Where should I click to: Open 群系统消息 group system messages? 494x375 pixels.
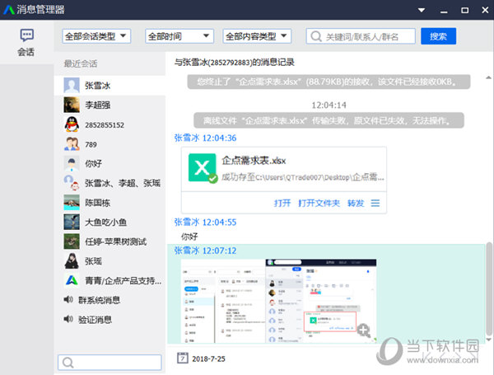point(110,300)
